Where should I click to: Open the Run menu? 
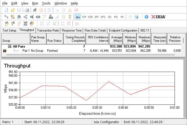coord(35,3)
